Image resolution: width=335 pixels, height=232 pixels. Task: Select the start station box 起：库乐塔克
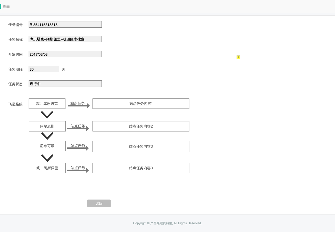click(47, 104)
